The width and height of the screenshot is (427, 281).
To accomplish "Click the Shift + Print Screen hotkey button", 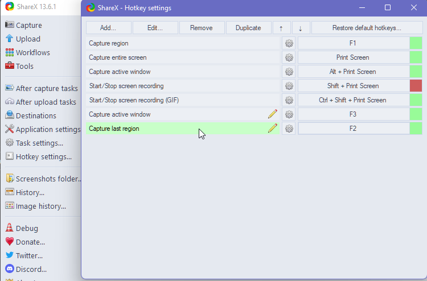I will point(353,86).
